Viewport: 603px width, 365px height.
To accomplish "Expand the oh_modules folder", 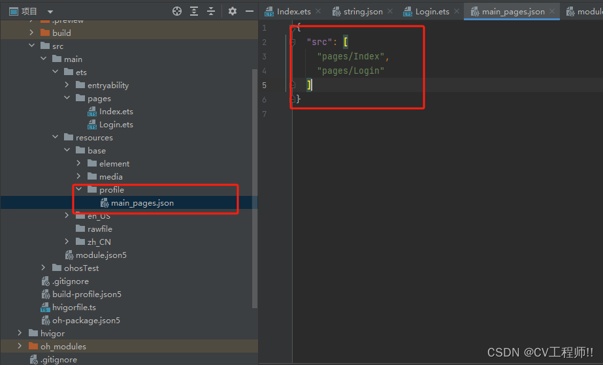I will tap(20, 346).
